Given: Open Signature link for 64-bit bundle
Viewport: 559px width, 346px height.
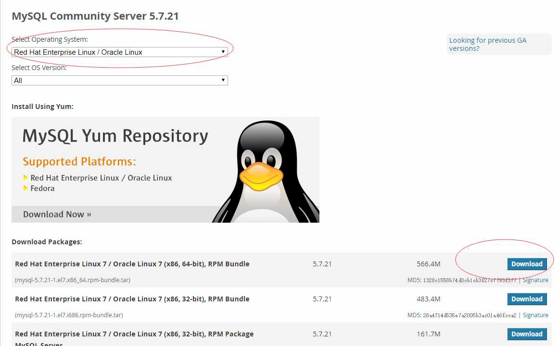Looking at the screenshot, I should coord(535,280).
